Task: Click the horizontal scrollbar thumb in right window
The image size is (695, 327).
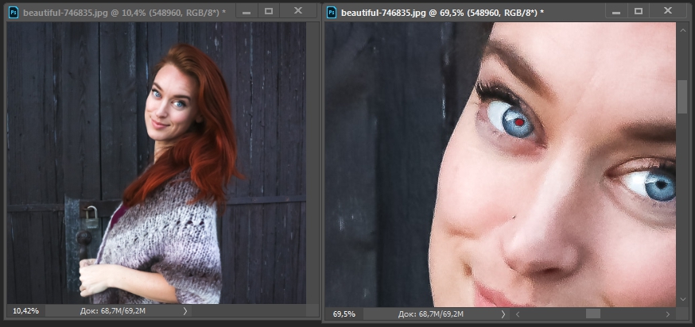Action: pos(593,314)
